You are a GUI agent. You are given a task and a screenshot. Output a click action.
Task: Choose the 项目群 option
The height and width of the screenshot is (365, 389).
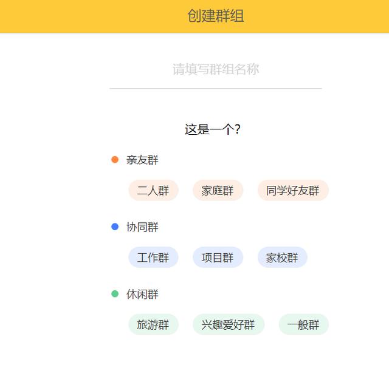pos(218,258)
